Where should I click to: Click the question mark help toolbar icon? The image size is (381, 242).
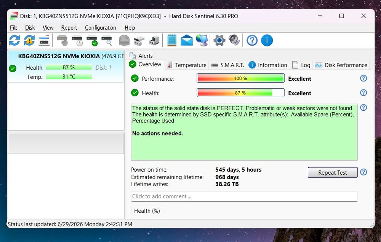[252, 40]
